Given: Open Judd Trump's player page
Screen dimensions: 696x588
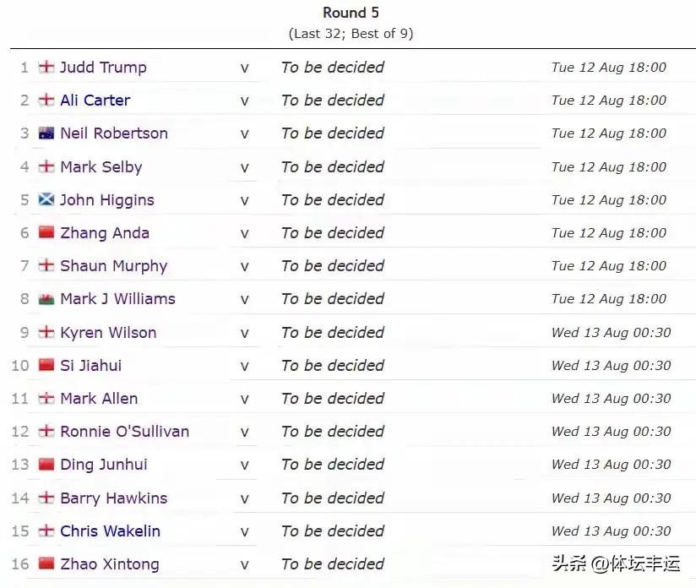Looking at the screenshot, I should tap(103, 68).
